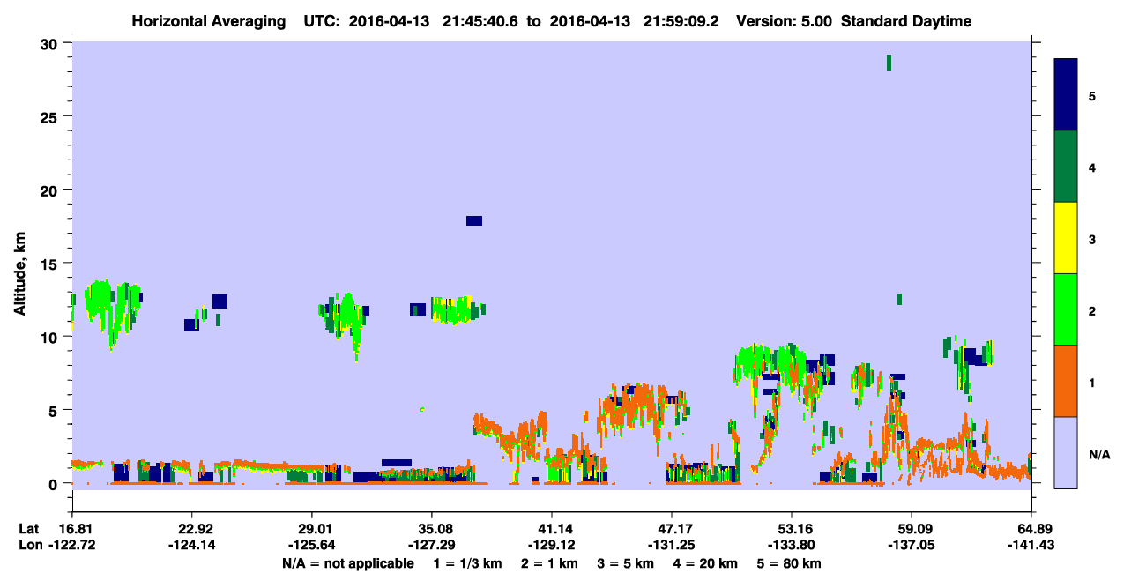Click the isolated blue feature near 18 km altitude

pyautogui.click(x=474, y=220)
